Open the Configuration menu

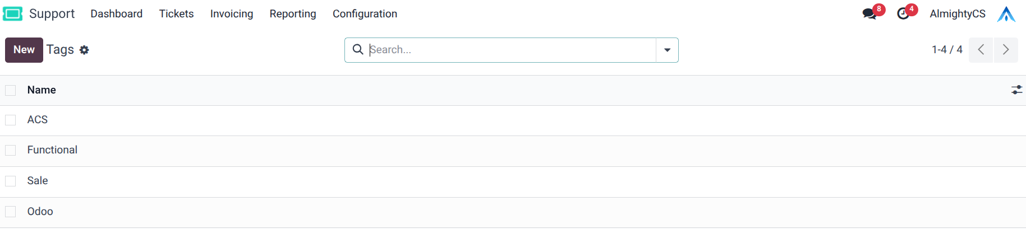(365, 14)
